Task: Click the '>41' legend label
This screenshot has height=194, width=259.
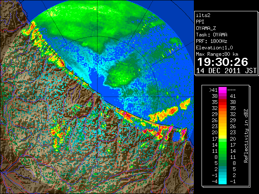Action: (213, 90)
